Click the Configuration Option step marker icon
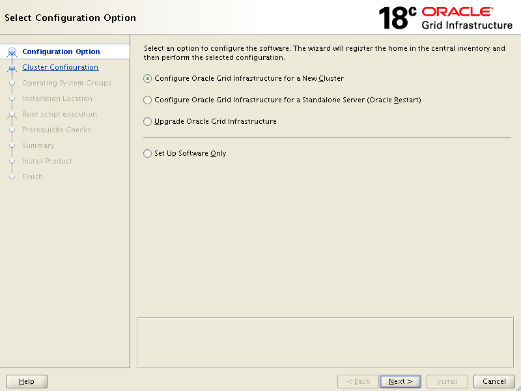Screen dimensions: 521x391 [x=12, y=52]
